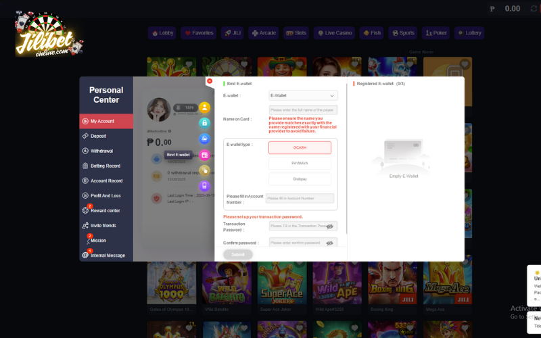Click the VIP0 badge

coord(185,107)
